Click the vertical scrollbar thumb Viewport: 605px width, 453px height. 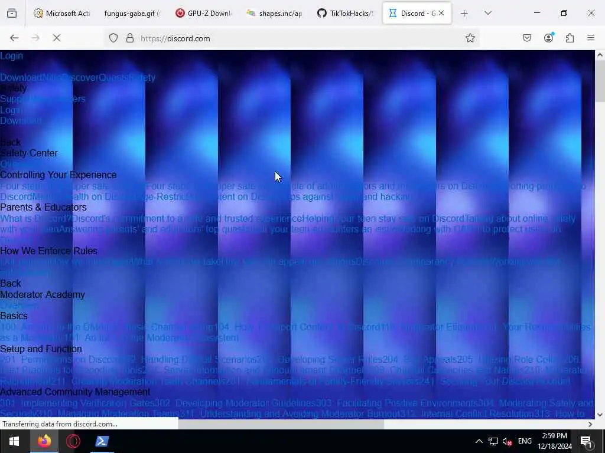(x=600, y=81)
